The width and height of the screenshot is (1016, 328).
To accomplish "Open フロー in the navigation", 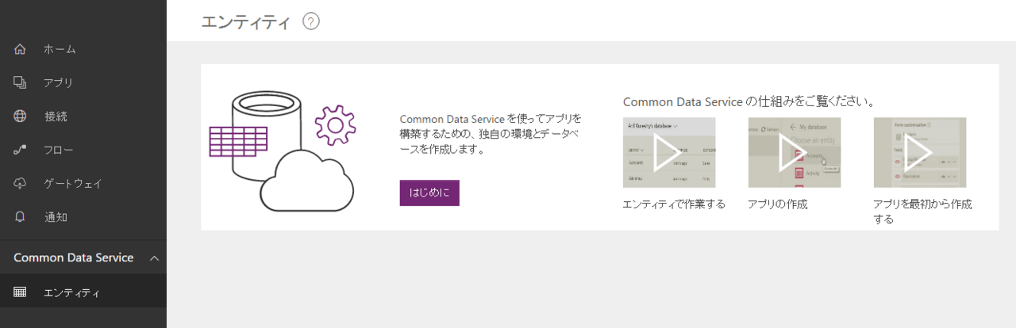I will point(58,150).
